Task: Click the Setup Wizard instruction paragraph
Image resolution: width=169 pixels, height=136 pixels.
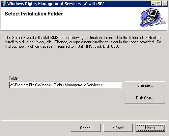Action: pyautogui.click(x=84, y=42)
